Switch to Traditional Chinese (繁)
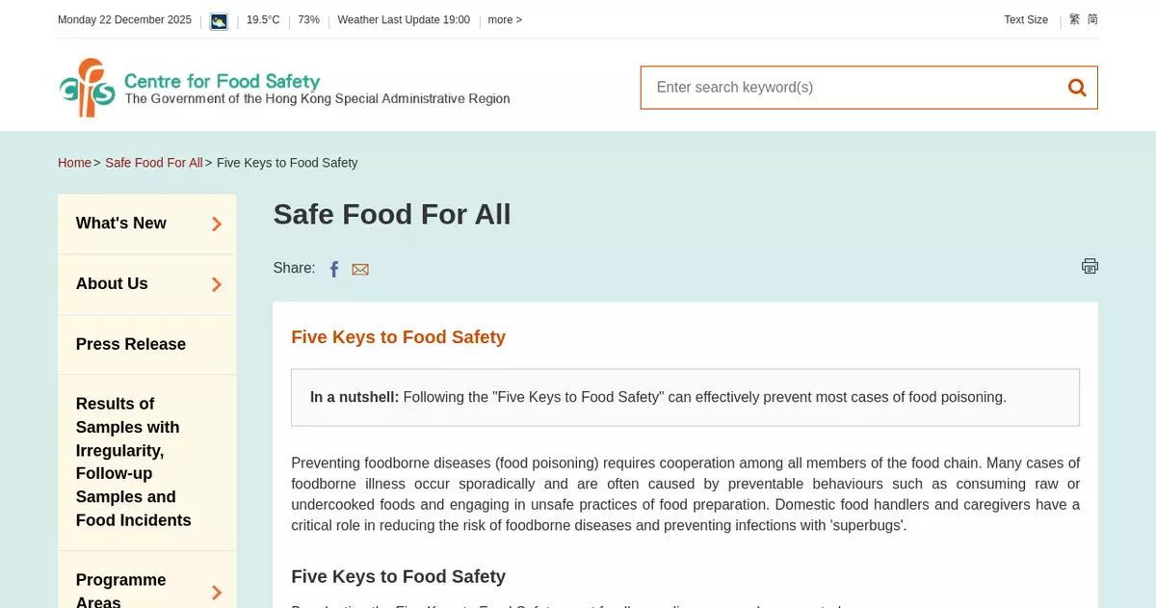This screenshot has width=1156, height=608. pyautogui.click(x=1074, y=19)
